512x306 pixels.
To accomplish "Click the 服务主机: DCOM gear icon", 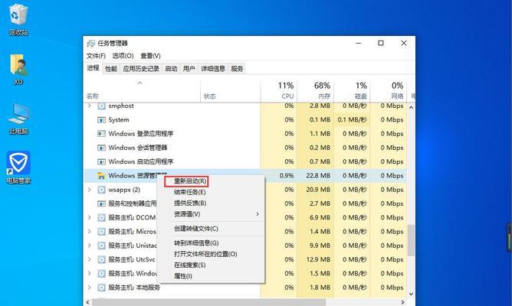I will tap(101, 218).
